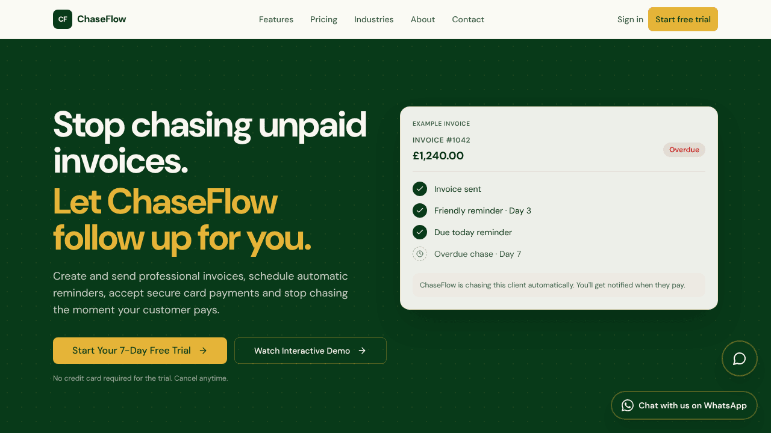Click the Create and send professional invoices paragraph
Image resolution: width=771 pixels, height=433 pixels.
click(201, 293)
